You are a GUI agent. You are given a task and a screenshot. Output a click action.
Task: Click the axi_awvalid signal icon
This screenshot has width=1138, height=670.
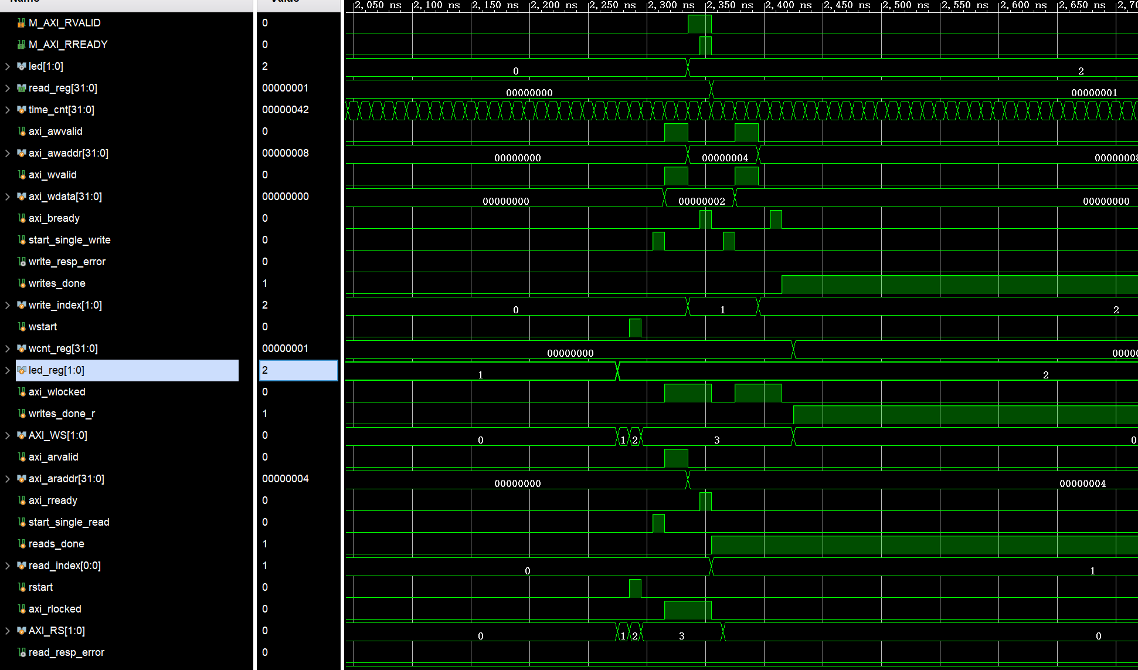pos(22,131)
